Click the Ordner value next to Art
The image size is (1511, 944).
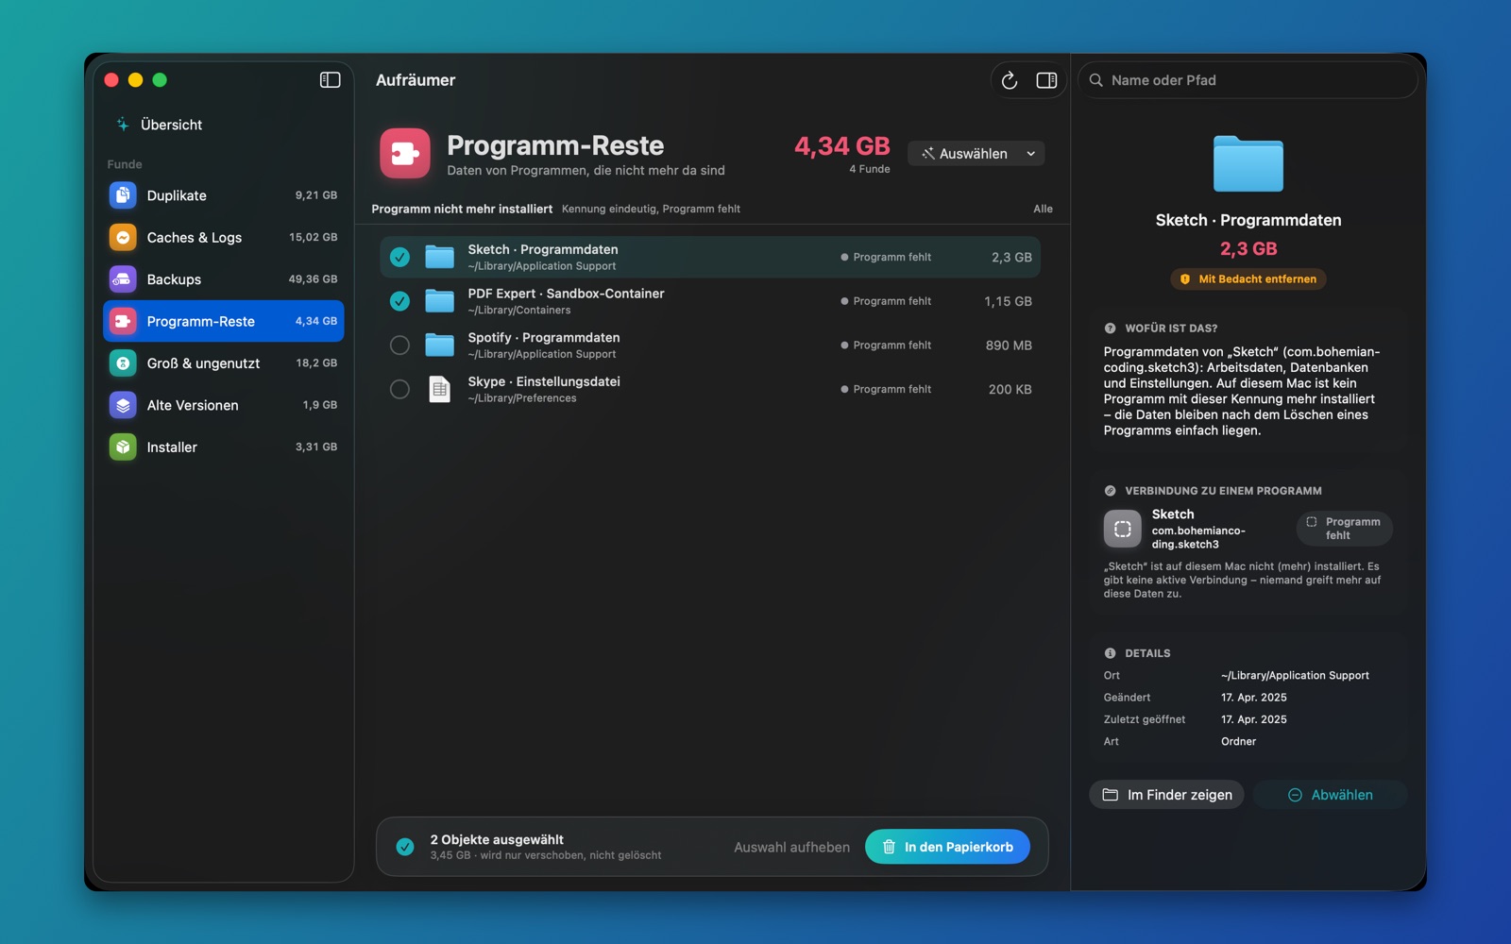pos(1238,742)
